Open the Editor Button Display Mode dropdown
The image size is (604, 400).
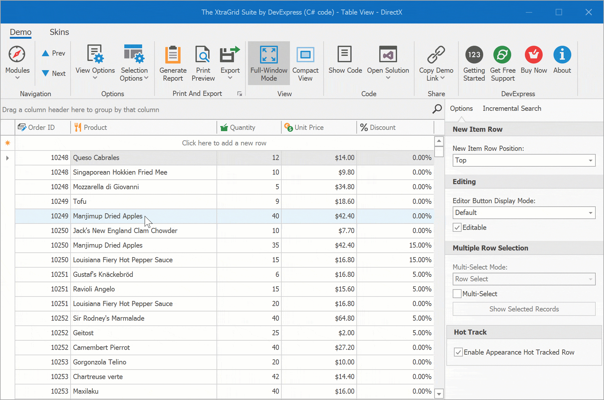[x=591, y=213]
